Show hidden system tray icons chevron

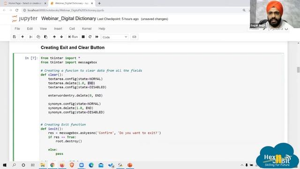(x=242, y=165)
